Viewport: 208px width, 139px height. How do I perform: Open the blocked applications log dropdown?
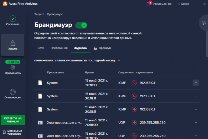point(119,60)
